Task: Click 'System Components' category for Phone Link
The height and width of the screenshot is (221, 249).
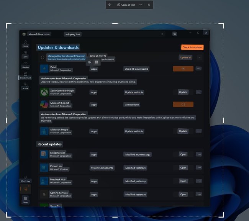Action: point(102,168)
